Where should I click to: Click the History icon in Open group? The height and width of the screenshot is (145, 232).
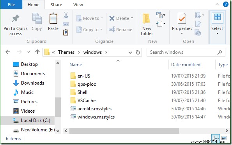tap(198, 32)
